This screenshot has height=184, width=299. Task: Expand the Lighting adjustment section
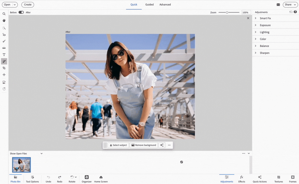coord(264,32)
